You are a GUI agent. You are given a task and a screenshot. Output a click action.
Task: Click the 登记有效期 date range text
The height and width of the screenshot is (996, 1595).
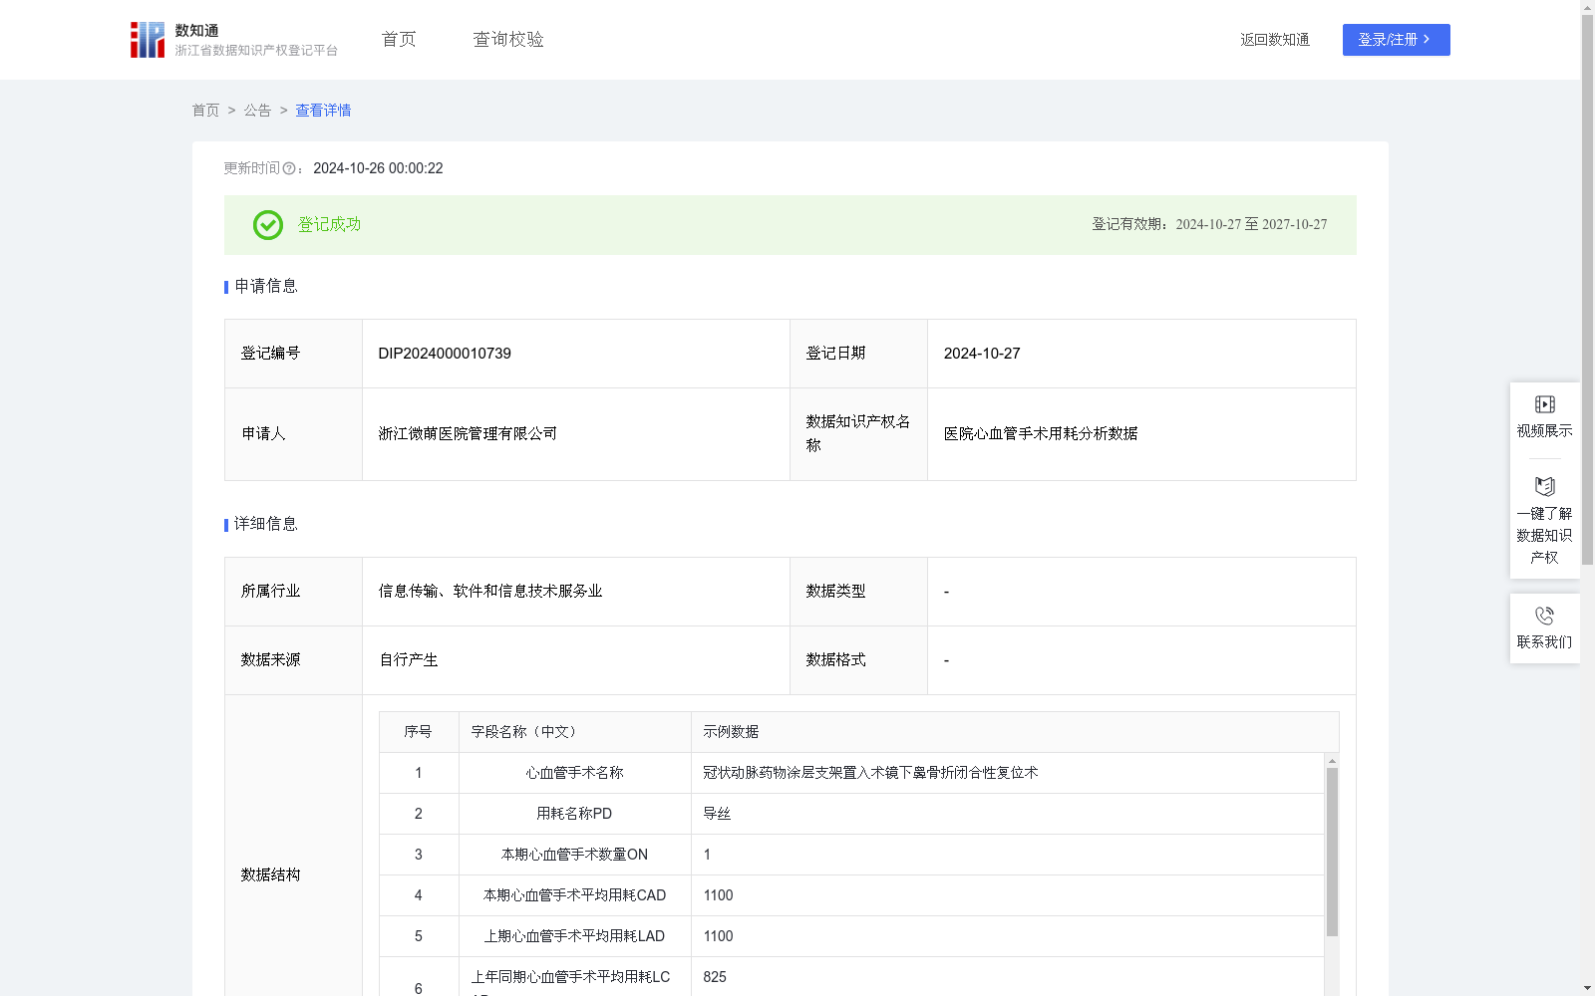click(x=1209, y=225)
